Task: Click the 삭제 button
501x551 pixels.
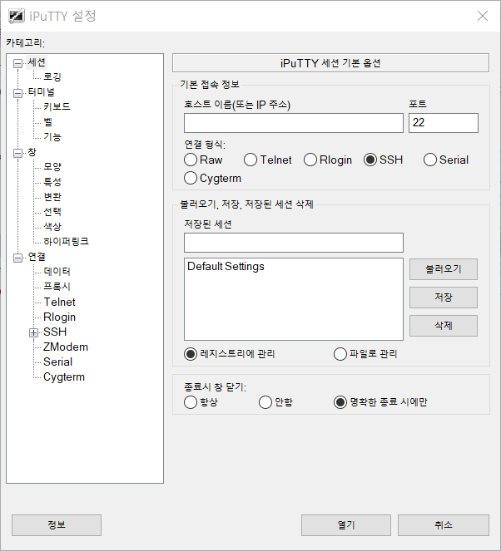Action: [444, 326]
